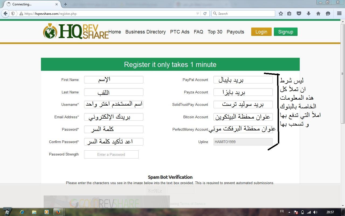The width and height of the screenshot is (345, 216).
Task: Click the FR language indicator
Action: (x=282, y=211)
